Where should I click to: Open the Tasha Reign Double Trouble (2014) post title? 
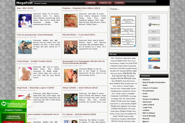[34, 61]
